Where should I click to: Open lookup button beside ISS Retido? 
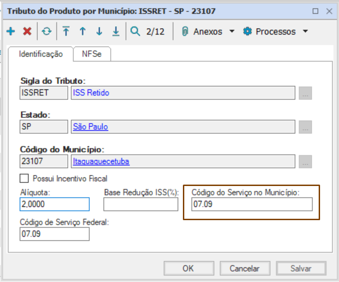tap(305, 93)
